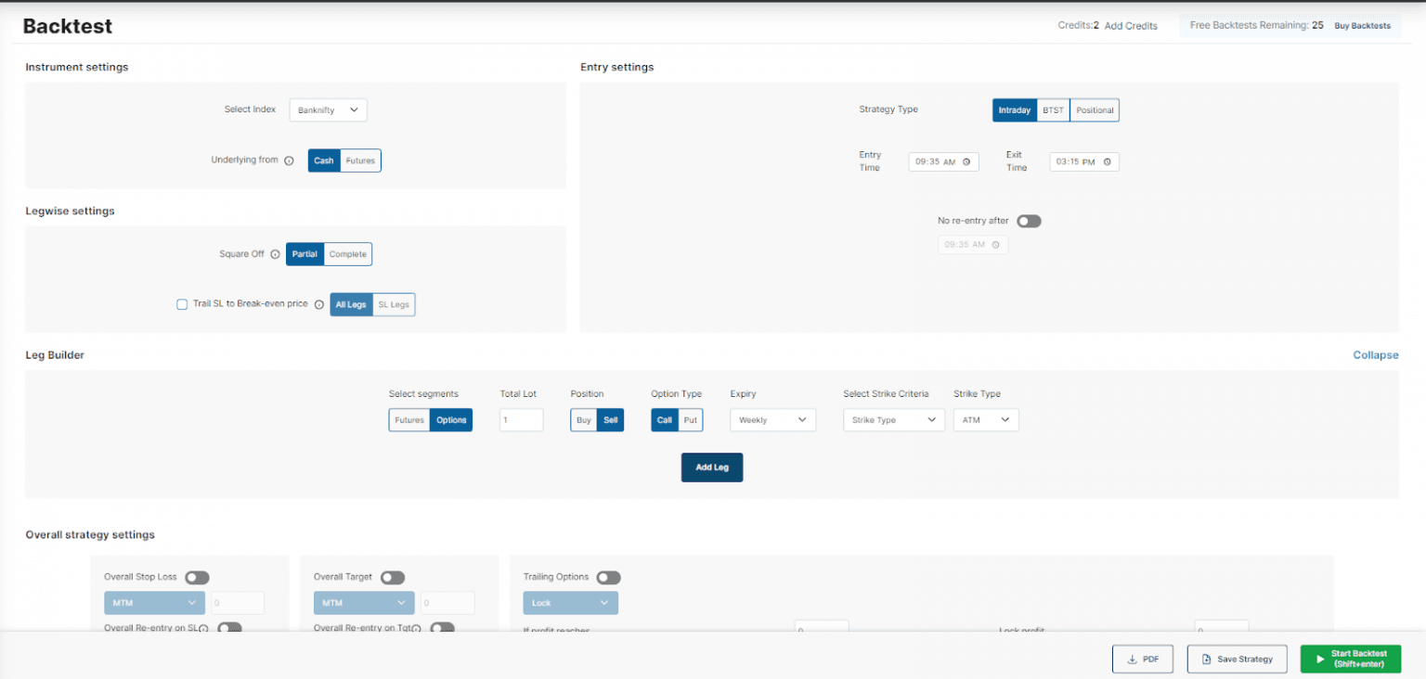
Task: Click info icon next to Overall Re-entry on Tgt
Action: point(416,629)
